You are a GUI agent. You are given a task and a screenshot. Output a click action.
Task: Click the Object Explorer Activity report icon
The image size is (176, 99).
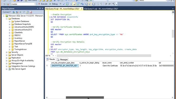tap(31, 12)
